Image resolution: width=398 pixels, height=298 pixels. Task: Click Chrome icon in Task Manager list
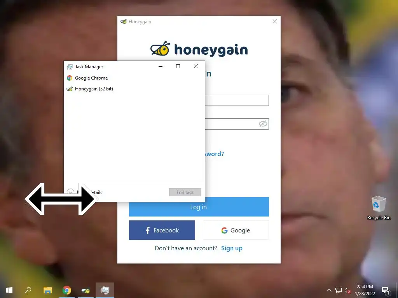point(69,78)
